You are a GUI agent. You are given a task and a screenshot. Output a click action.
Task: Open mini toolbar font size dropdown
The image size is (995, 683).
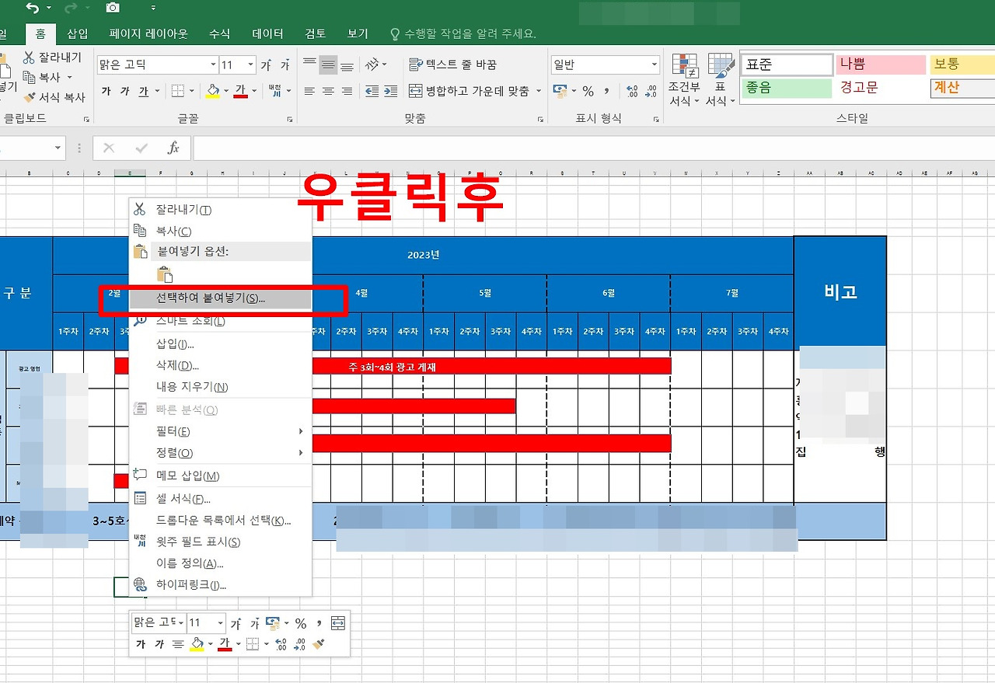pos(220,623)
